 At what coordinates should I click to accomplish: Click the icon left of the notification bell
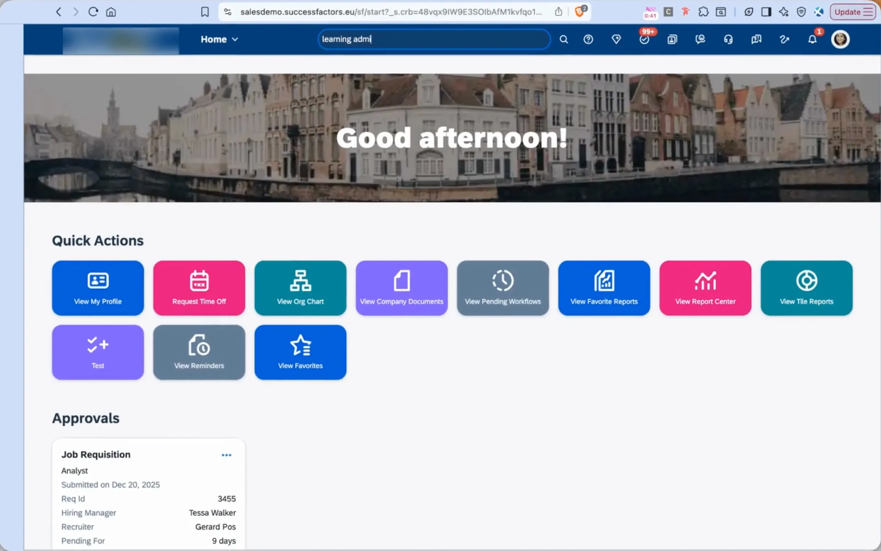coord(784,39)
